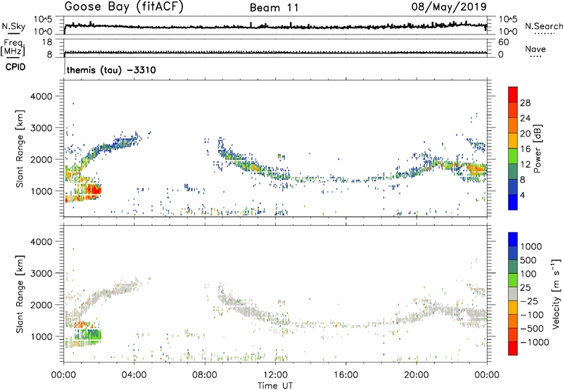Image resolution: width=563 pixels, height=390 pixels.
Task: Click the "-1000" velocity colorbar label
Action: (535, 342)
